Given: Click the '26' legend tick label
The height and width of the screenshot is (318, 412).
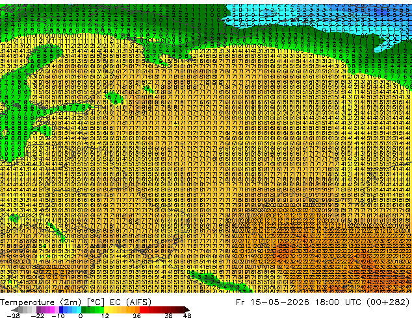Looking at the screenshot, I should coord(136,315).
